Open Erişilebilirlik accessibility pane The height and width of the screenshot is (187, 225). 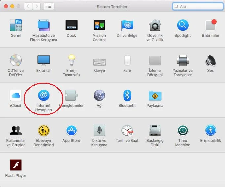[210, 131]
